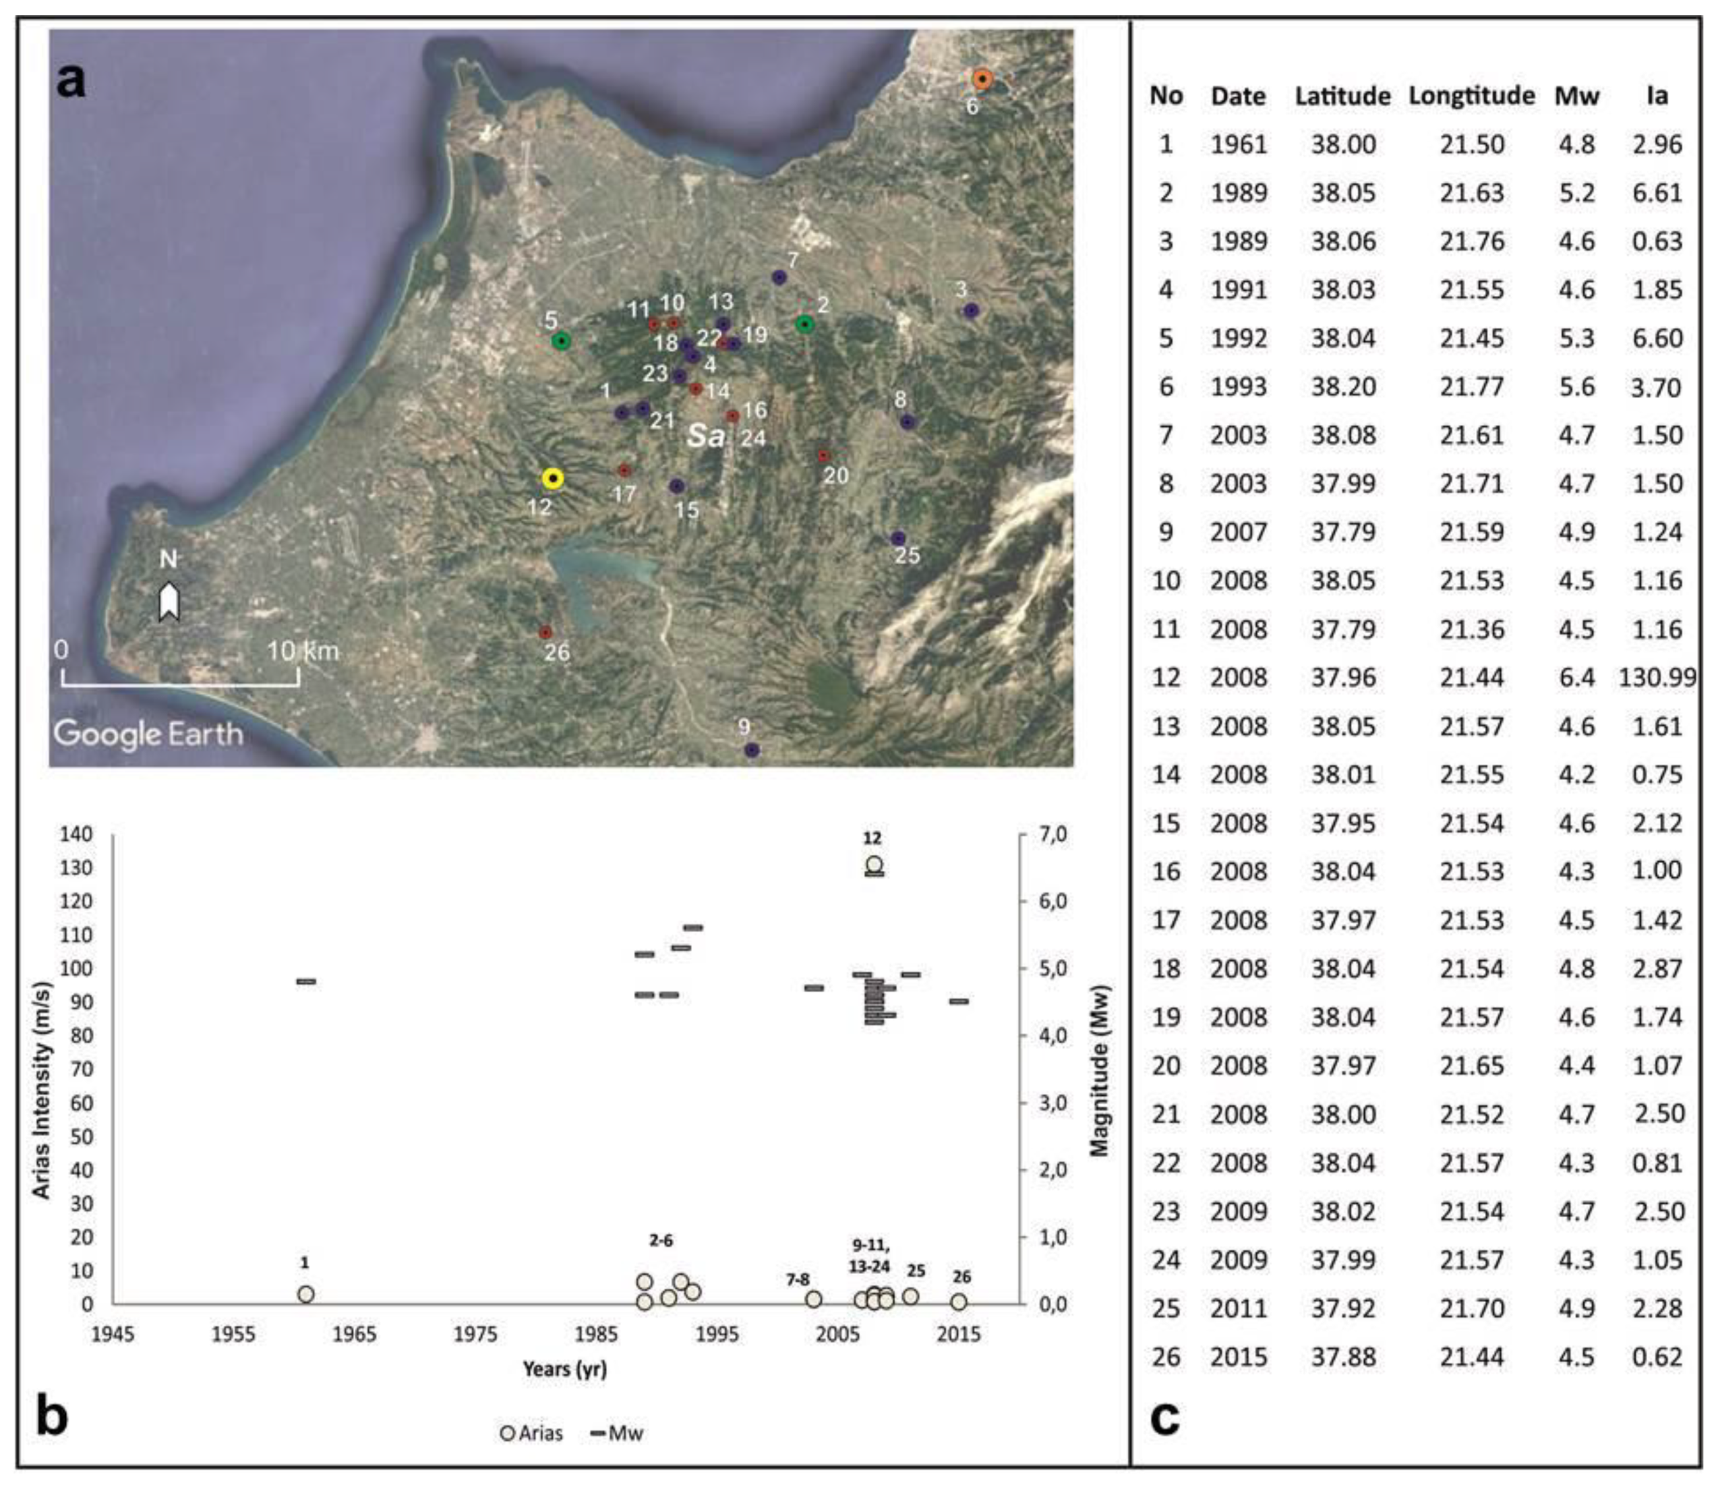Click the yellow epicenter marker 12
The width and height of the screenshot is (1718, 1485).
(553, 478)
